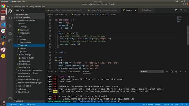Open Slack from the Ubuntu dock
Image resolution: width=189 pixels, height=106 pixels.
point(3,31)
